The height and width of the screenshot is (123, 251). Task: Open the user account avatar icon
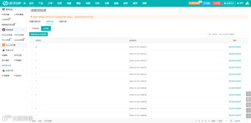247,3
